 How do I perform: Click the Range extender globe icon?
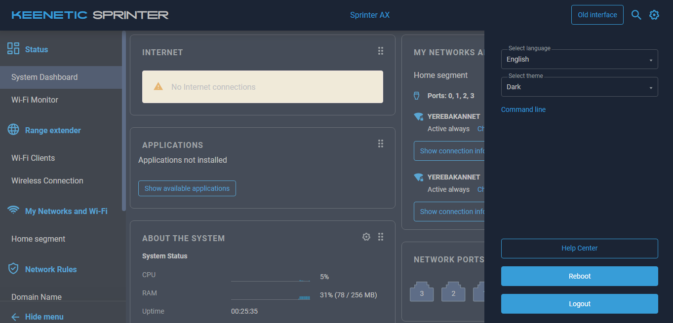(13, 130)
